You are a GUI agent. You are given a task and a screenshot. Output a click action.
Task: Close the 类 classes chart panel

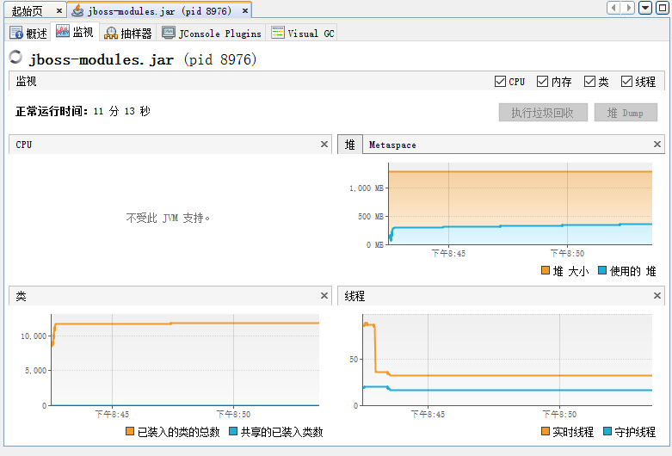(324, 296)
